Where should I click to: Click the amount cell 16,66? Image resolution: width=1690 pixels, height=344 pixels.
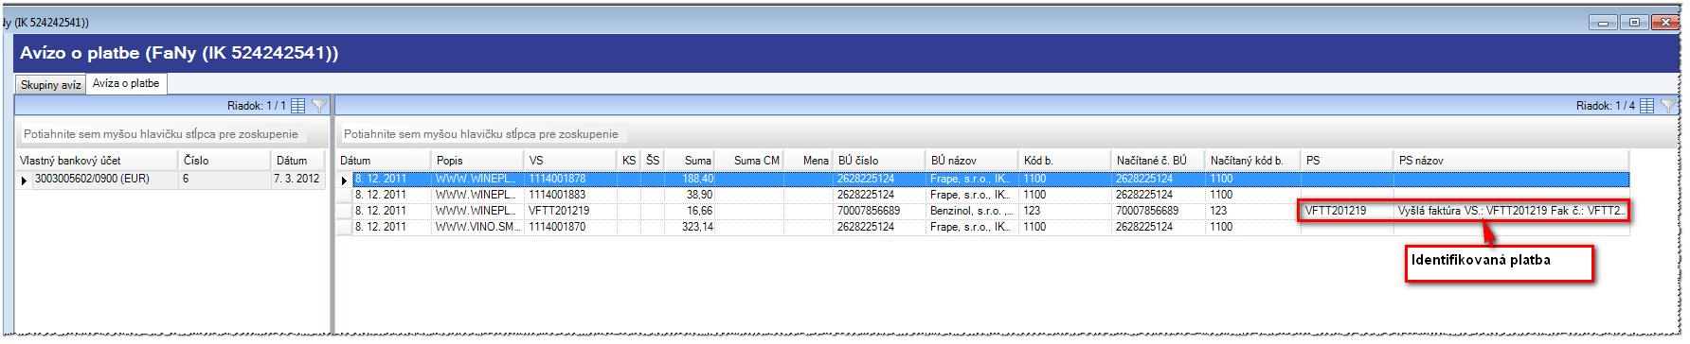[691, 211]
